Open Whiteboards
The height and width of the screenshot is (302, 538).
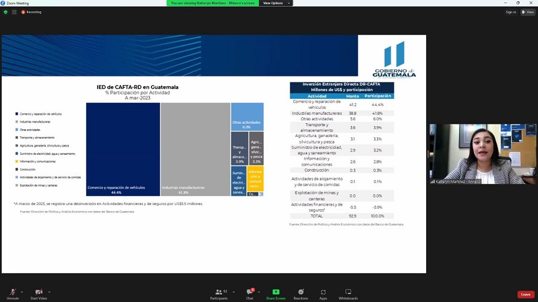(348, 294)
